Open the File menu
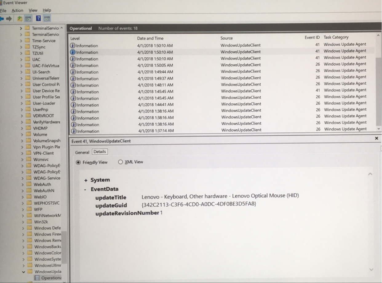The width and height of the screenshot is (382, 283). click(x=3, y=10)
